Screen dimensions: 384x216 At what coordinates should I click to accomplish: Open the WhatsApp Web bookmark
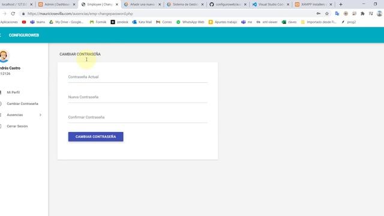click(190, 22)
